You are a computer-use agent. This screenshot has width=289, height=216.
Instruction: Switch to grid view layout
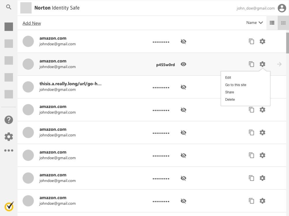pyautogui.click(x=283, y=23)
